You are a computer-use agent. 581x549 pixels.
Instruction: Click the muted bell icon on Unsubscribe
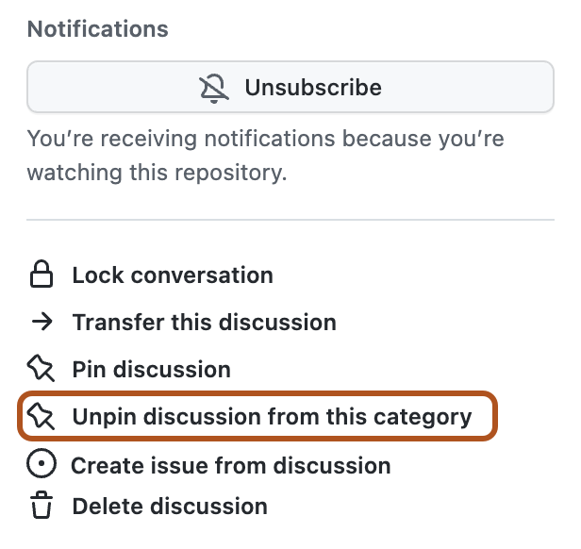215,88
